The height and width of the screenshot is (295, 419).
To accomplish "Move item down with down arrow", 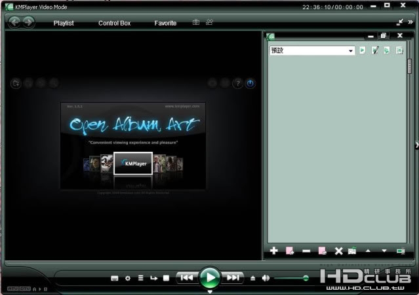I will tap(384, 251).
